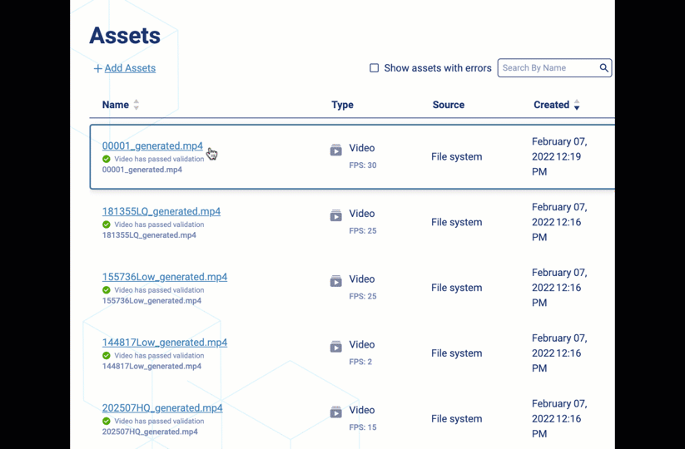Click the magnifier search icon
685x449 pixels.
[603, 67]
